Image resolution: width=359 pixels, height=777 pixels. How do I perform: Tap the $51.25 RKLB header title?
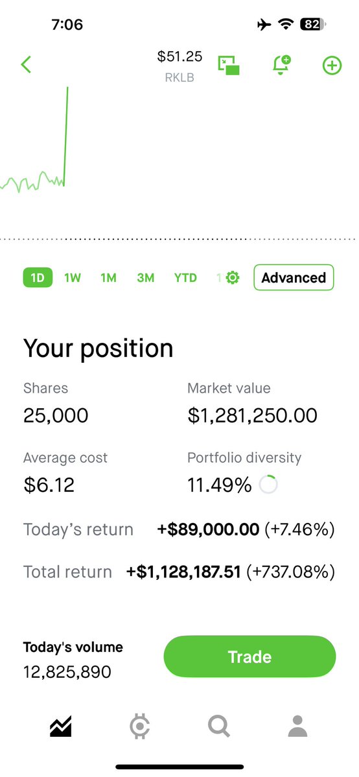179,65
